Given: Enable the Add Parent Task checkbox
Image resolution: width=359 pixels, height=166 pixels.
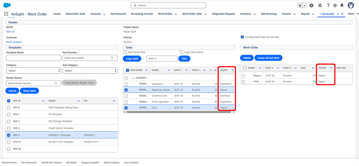Looking at the screenshot, I should (125, 52).
